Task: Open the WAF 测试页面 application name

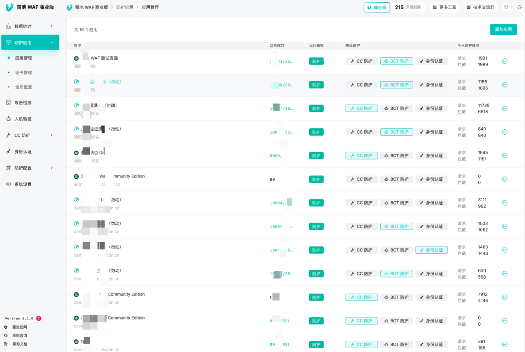Action: click(104, 58)
